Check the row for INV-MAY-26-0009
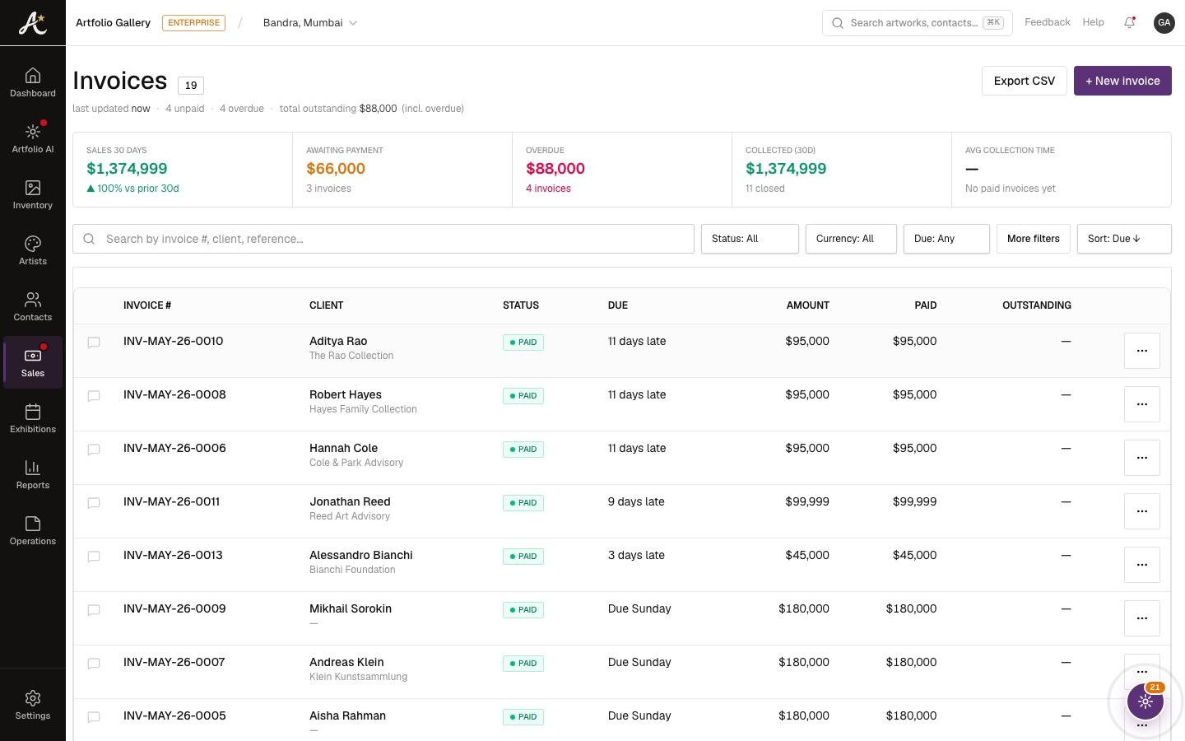 (x=94, y=610)
